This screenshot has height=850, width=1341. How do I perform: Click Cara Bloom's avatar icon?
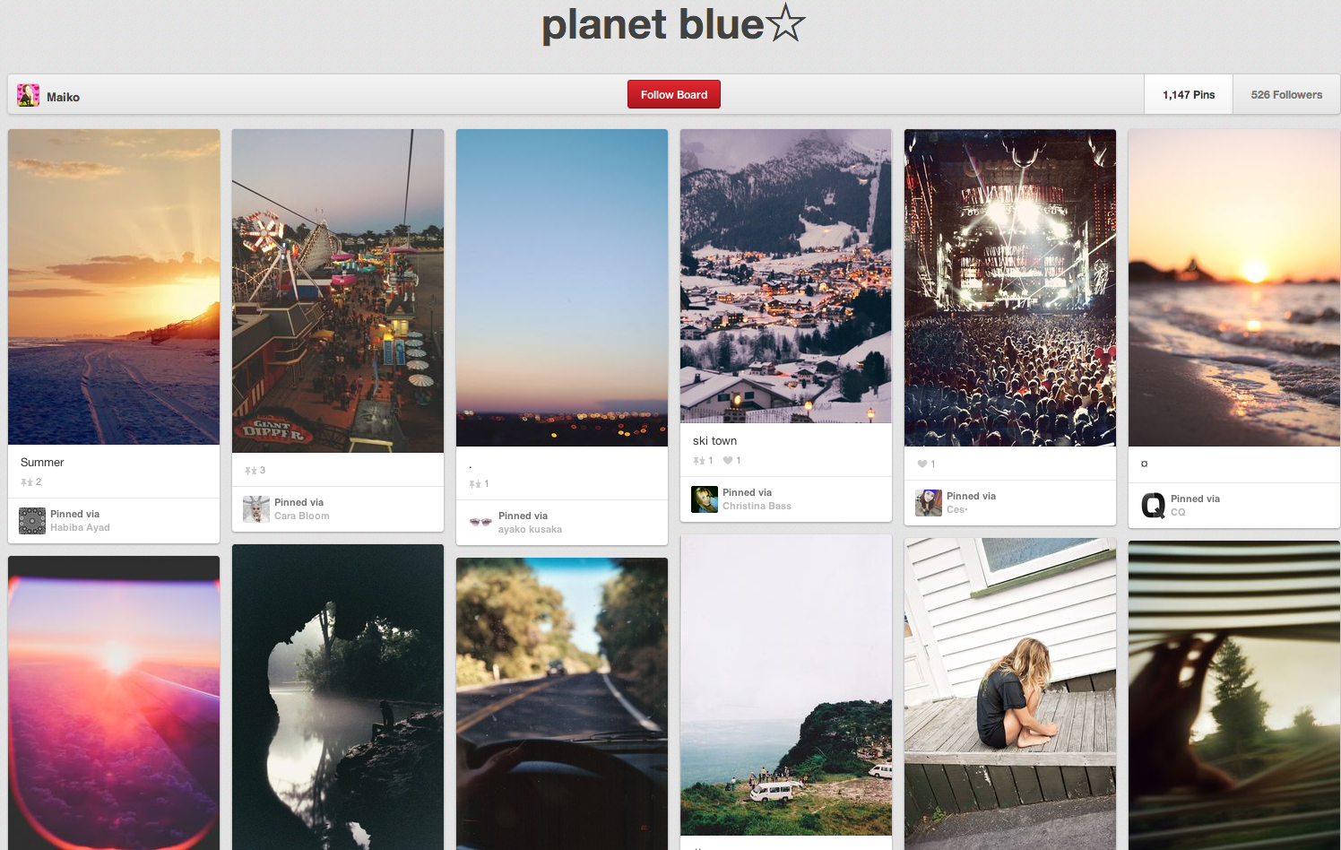(256, 509)
